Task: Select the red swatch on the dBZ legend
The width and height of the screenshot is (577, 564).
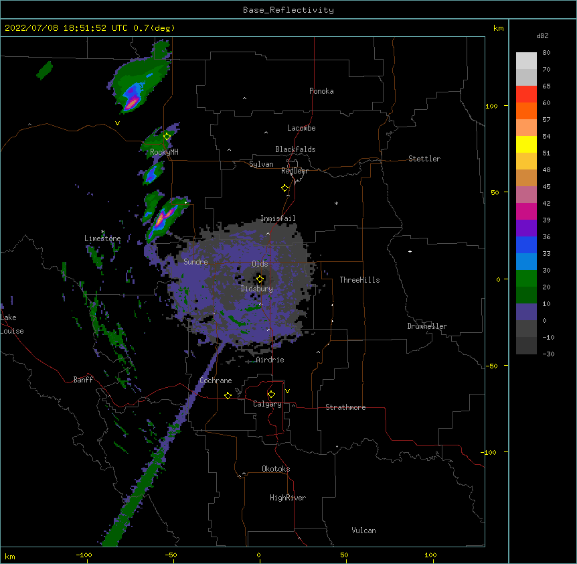Action: (x=526, y=94)
